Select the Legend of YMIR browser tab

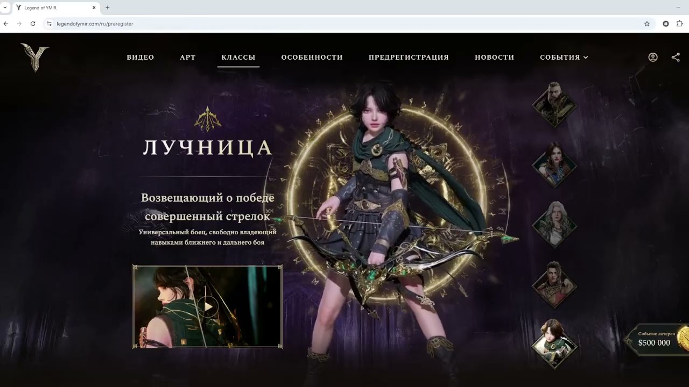pyautogui.click(x=56, y=8)
